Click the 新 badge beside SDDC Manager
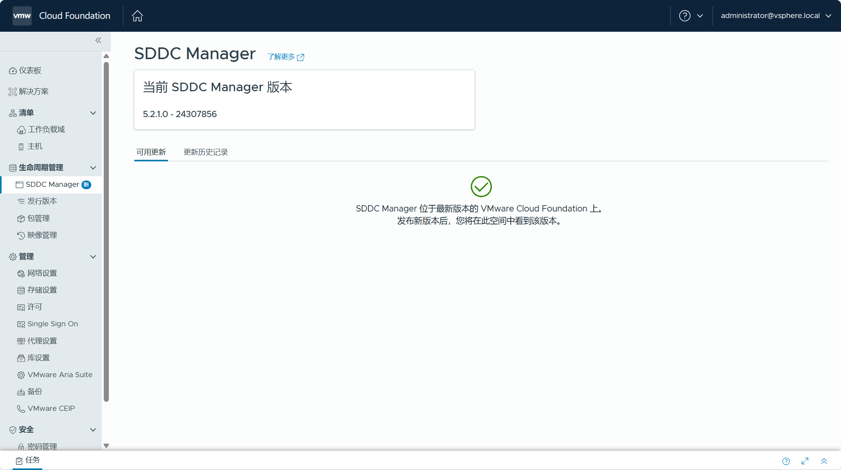This screenshot has width=841, height=470. [x=86, y=184]
